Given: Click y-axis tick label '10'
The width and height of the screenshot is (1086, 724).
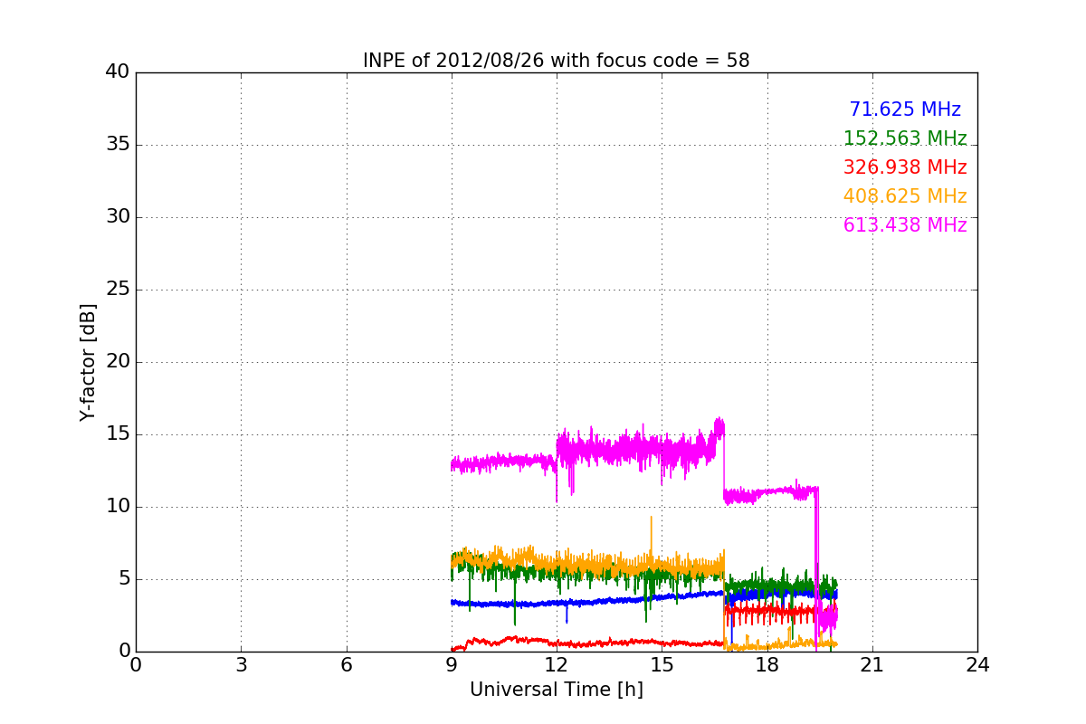Looking at the screenshot, I should tap(117, 507).
